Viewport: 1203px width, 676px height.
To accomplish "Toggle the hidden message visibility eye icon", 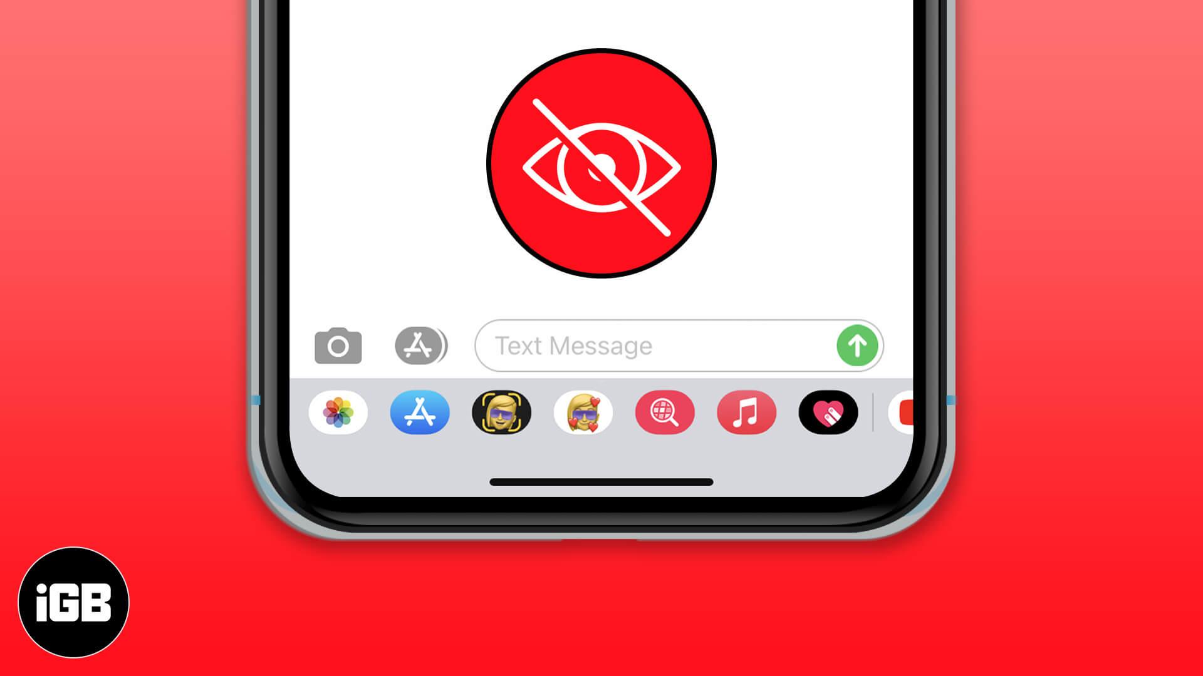I will click(x=601, y=163).
